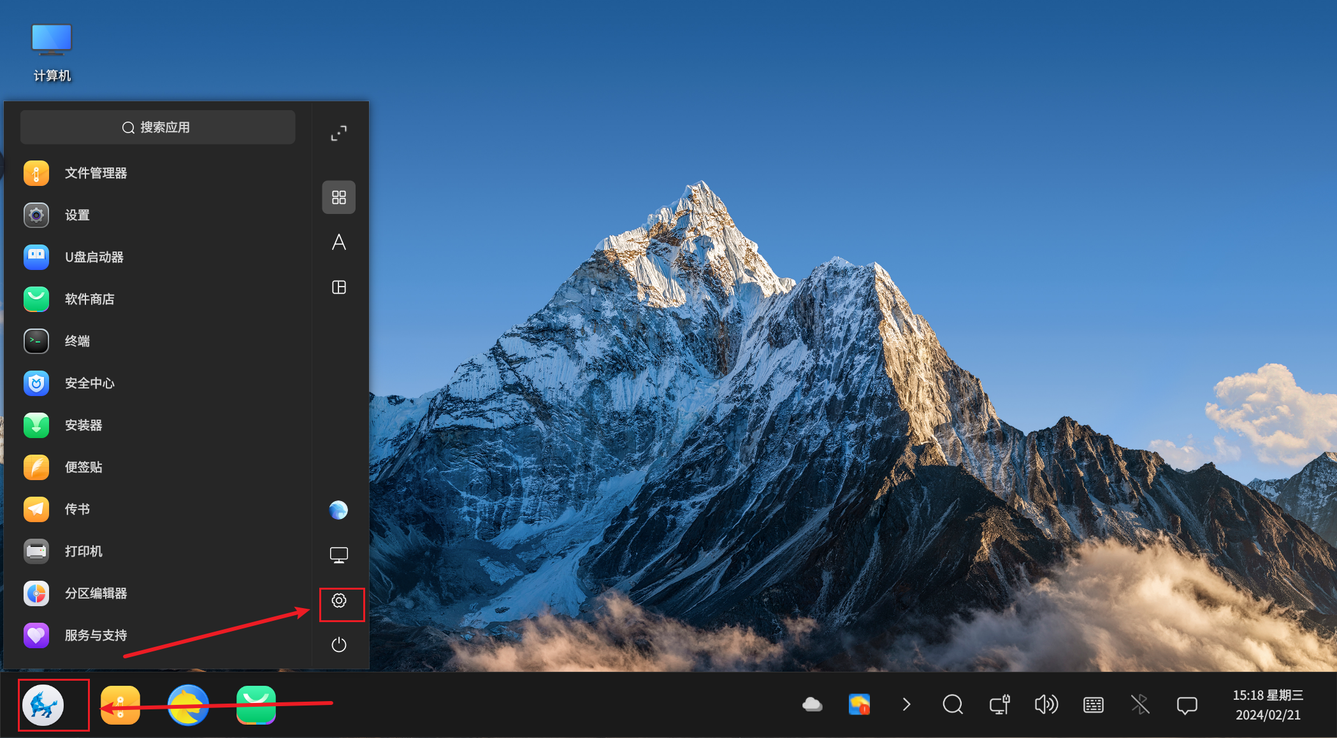This screenshot has width=1337, height=738.
Task: Expand launcher to fullscreen mode
Action: coord(339,133)
